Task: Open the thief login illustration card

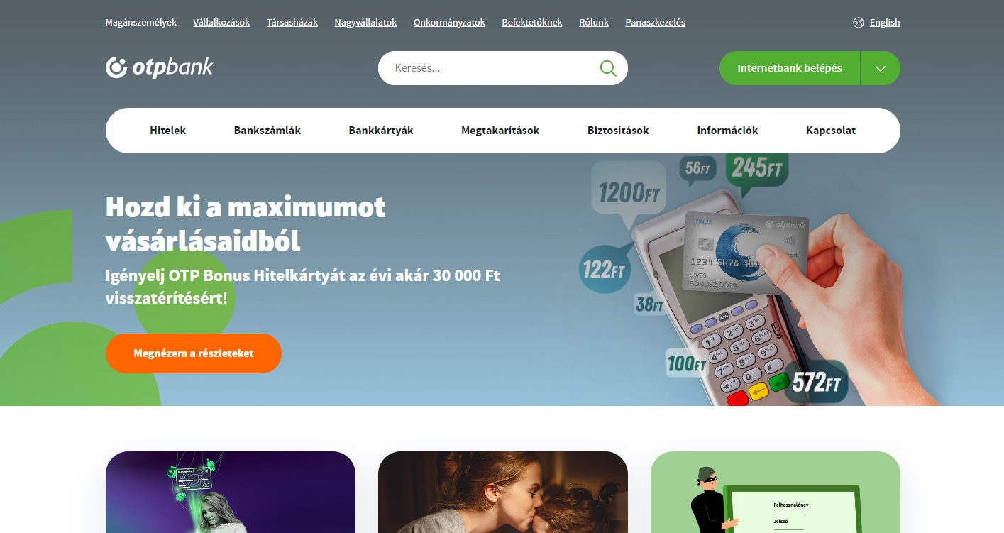Action: [776, 492]
